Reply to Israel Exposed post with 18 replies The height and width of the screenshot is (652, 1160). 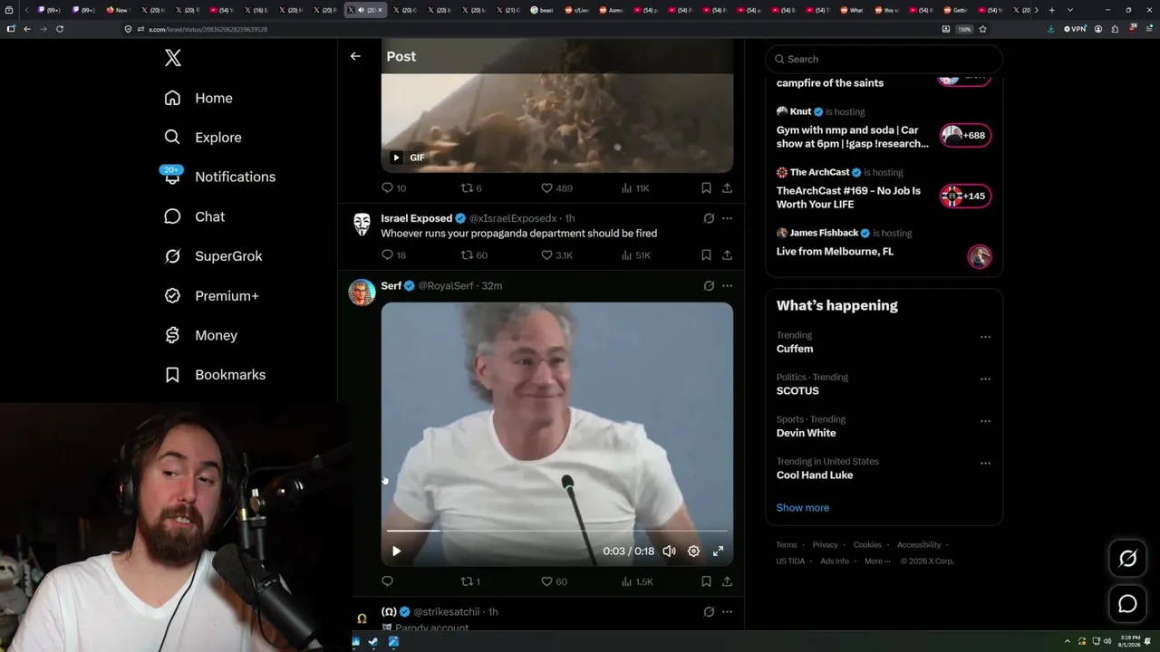coord(393,255)
